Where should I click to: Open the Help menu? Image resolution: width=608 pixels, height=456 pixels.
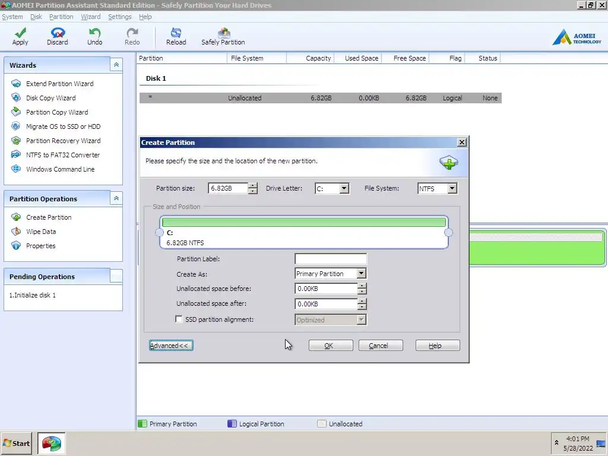145,17
